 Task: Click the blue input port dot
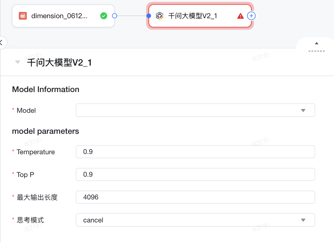coord(149,16)
